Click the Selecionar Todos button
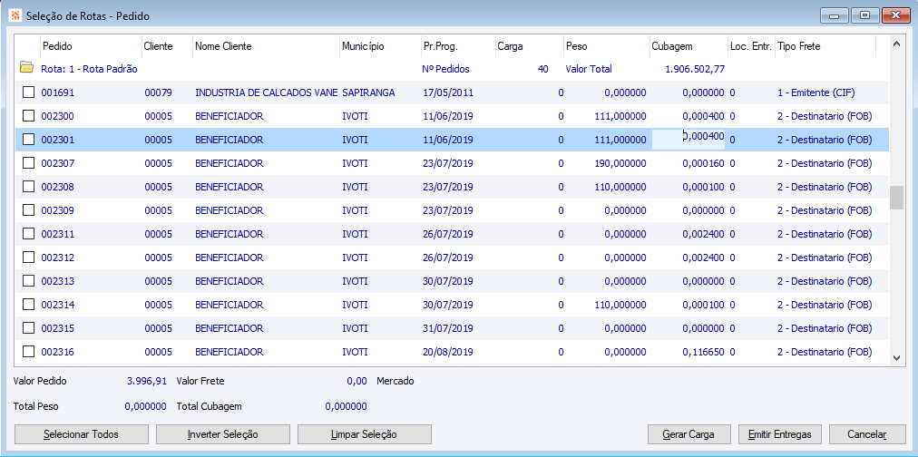The width and height of the screenshot is (918, 457). click(81, 434)
